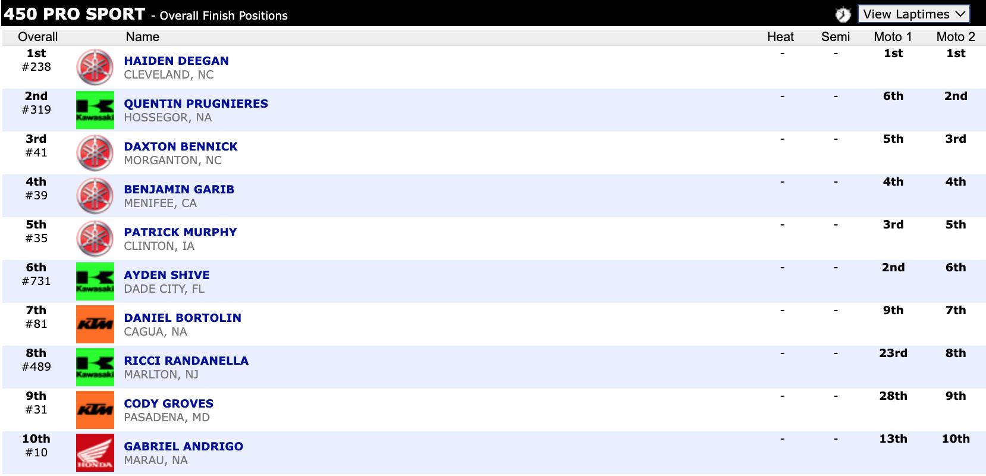Click Ayden Shive's Kawasaki logo
This screenshot has width=986, height=476.
coord(95,281)
